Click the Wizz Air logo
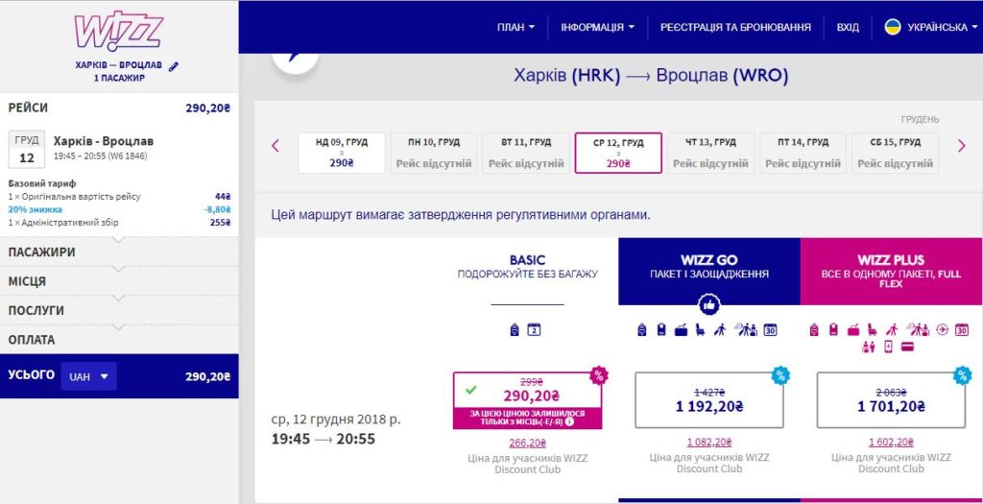 pos(118,30)
